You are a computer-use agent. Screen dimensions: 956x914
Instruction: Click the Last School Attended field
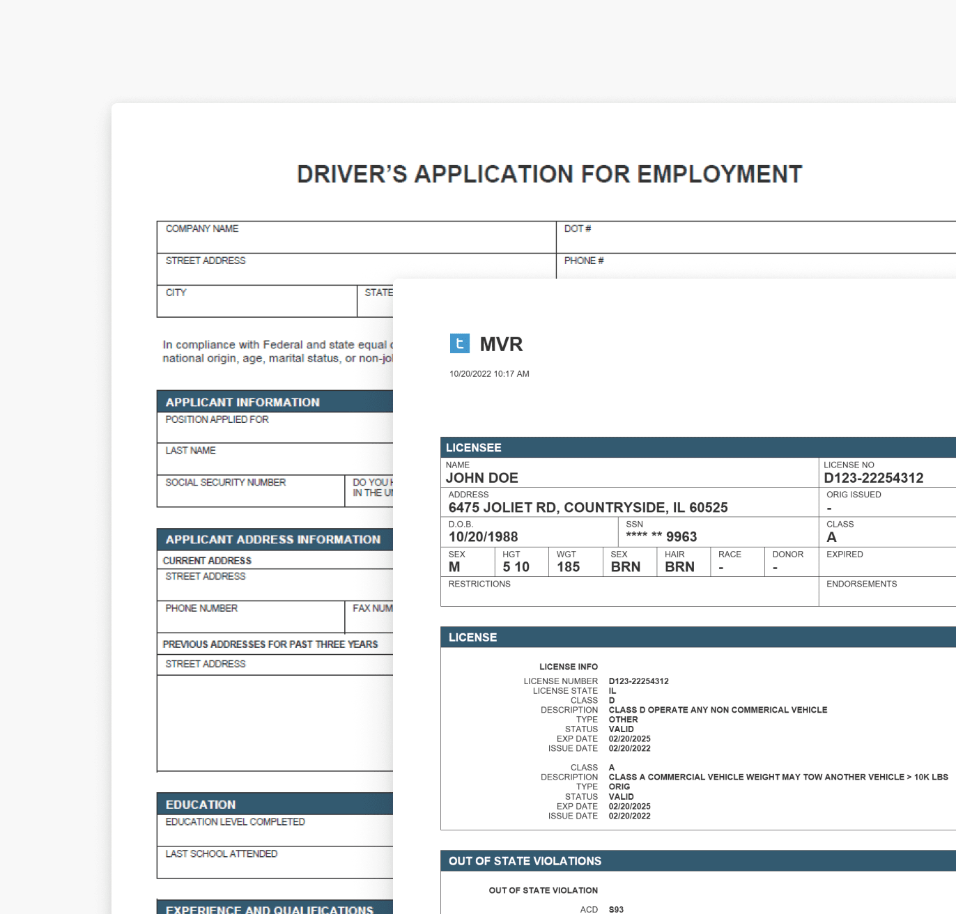pyautogui.click(x=275, y=862)
